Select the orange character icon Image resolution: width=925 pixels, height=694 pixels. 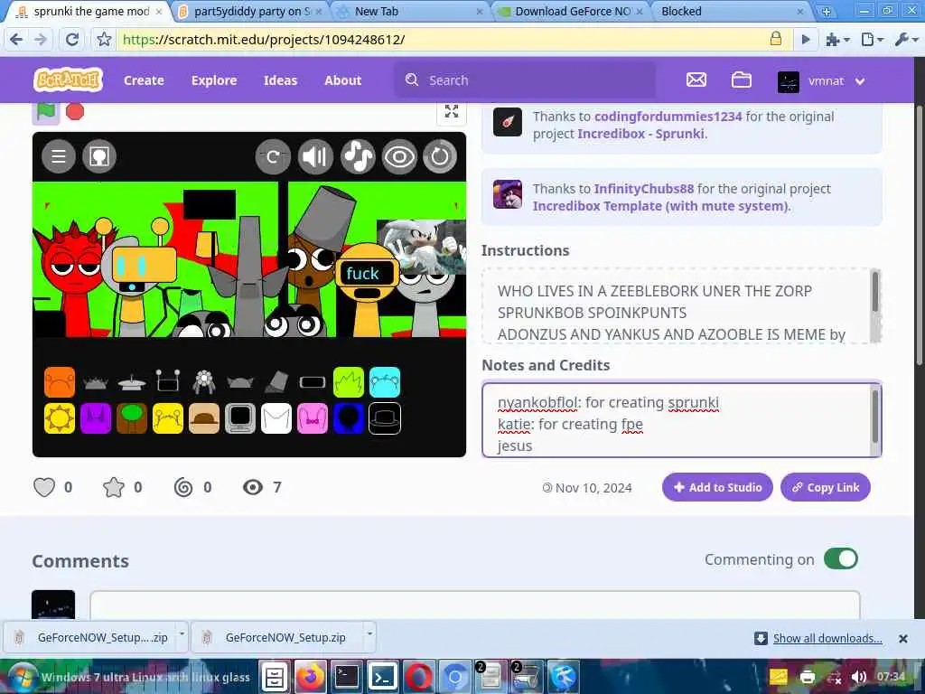(x=60, y=382)
